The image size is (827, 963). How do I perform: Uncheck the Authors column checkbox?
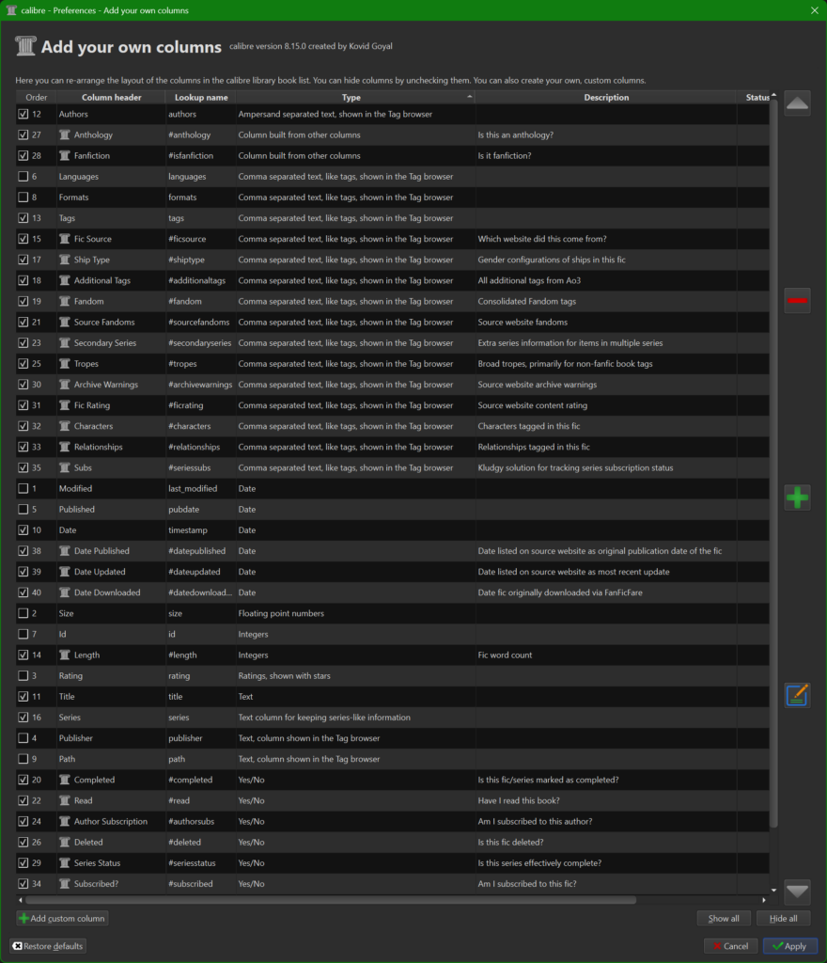pos(23,114)
